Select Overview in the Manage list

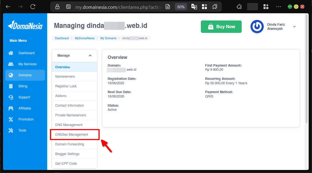coord(74,67)
